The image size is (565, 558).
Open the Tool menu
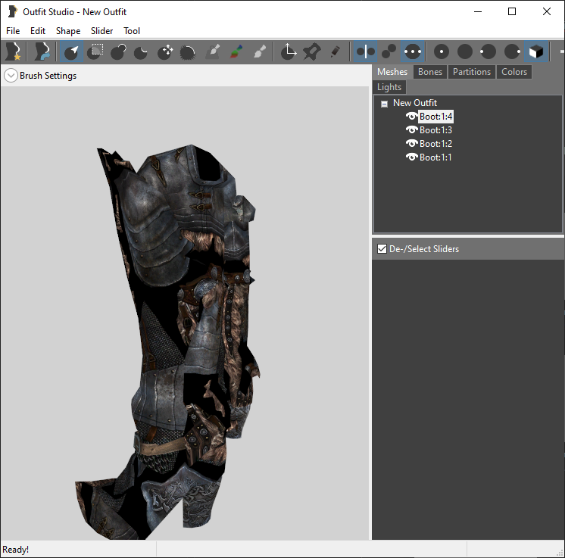pos(132,31)
